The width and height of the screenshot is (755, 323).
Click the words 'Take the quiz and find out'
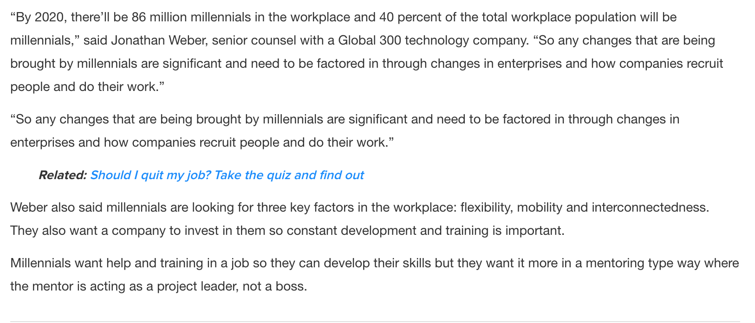(x=289, y=175)
